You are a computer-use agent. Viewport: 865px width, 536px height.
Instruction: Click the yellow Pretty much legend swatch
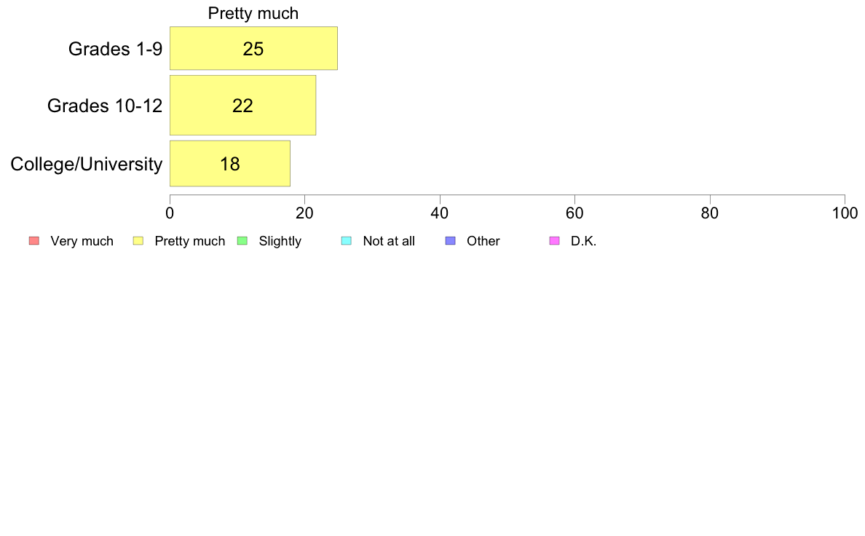[138, 240]
